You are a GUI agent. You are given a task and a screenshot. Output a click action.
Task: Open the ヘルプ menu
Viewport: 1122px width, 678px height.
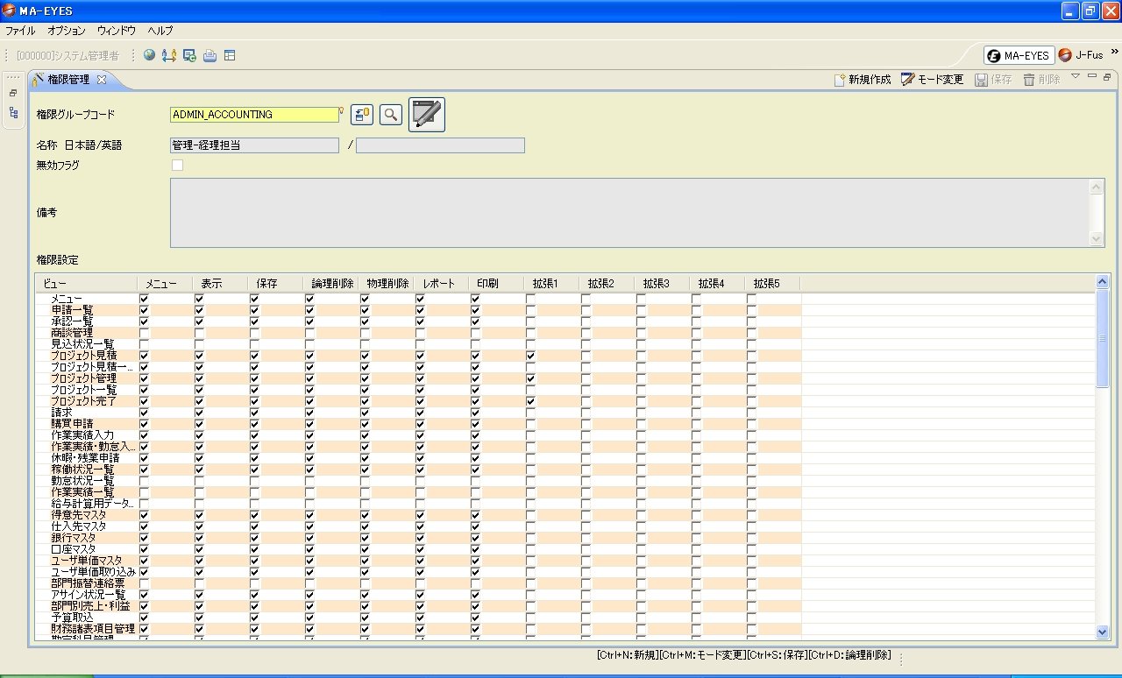pyautogui.click(x=160, y=31)
